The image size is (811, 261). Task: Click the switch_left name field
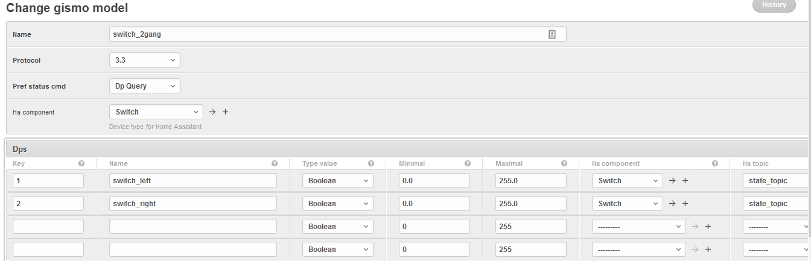193,181
